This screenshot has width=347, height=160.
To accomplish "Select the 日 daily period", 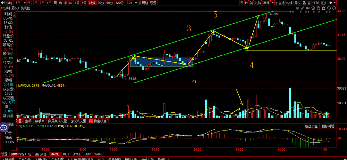I will [x=29, y=3].
